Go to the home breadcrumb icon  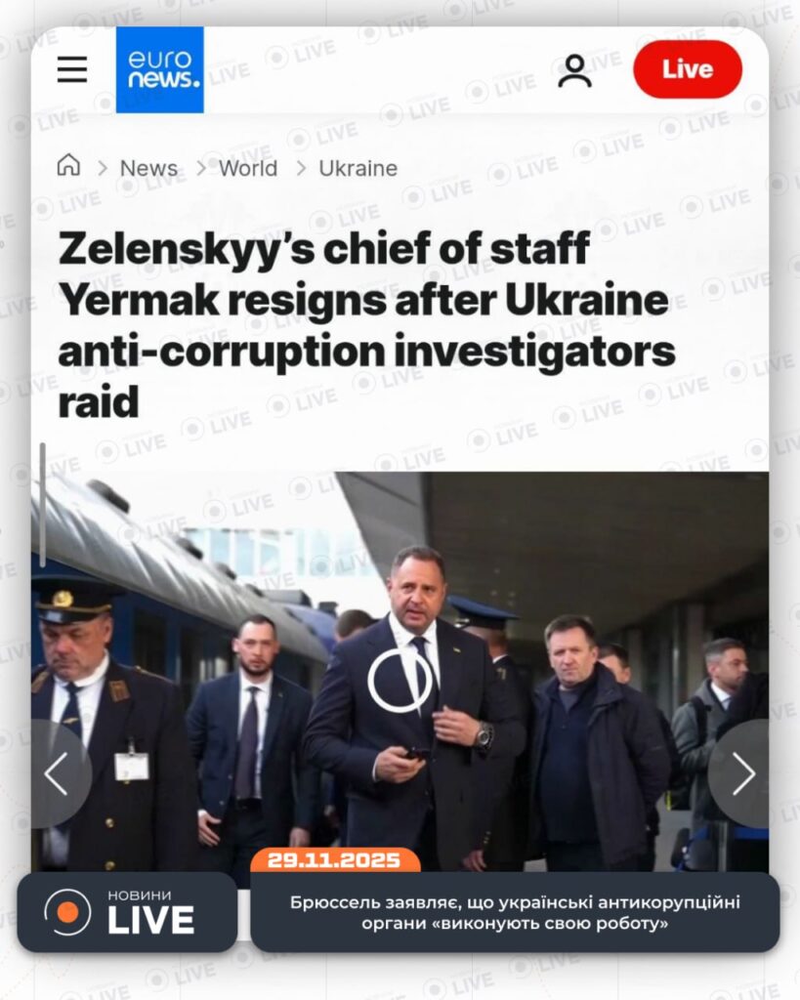coord(69,165)
